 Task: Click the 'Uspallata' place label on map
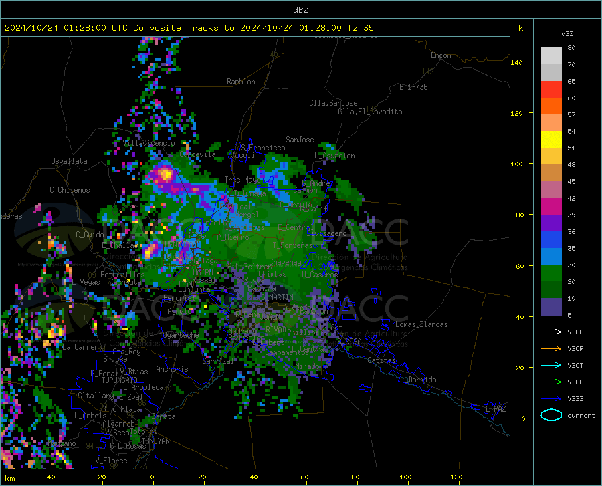tap(69, 161)
